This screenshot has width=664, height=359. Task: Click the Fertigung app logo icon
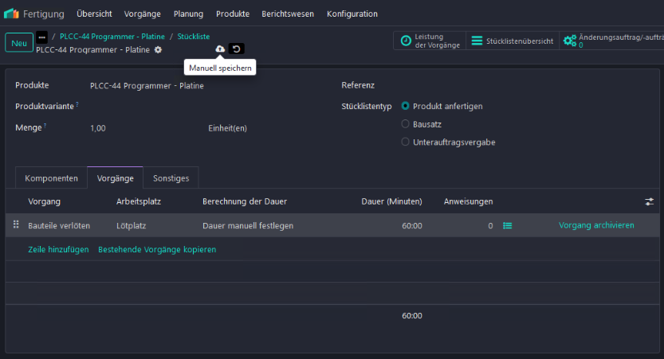click(11, 14)
